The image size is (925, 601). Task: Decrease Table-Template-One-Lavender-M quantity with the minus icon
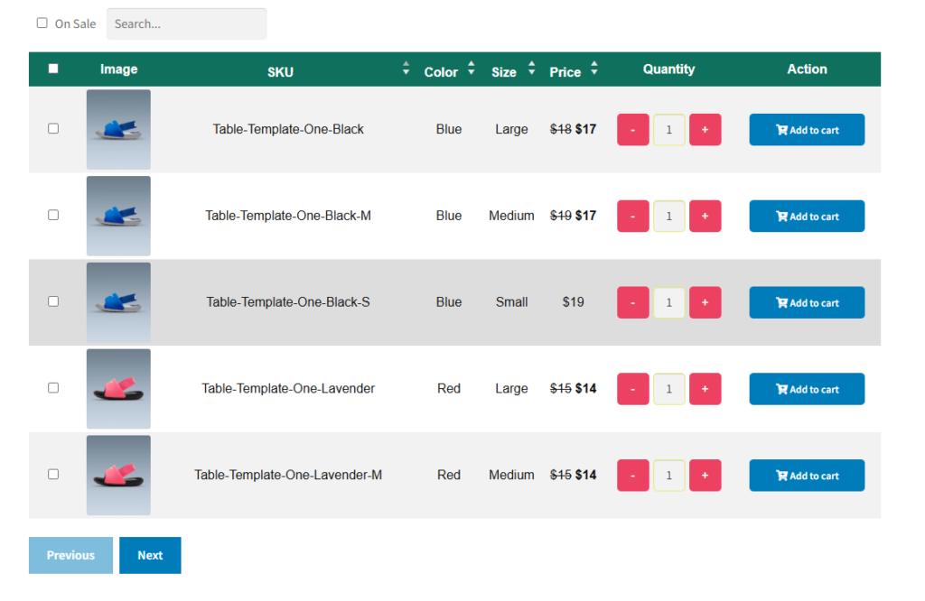632,475
